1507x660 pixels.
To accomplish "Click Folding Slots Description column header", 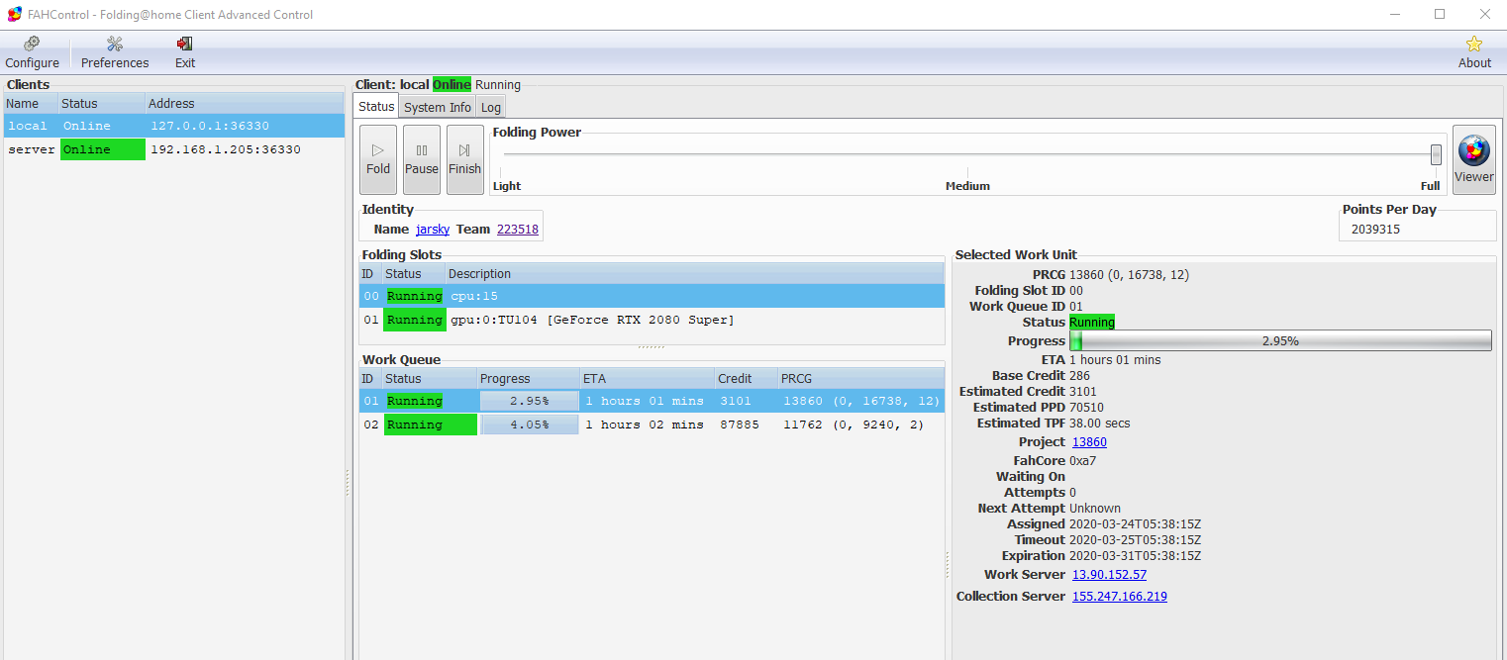I will pos(694,274).
